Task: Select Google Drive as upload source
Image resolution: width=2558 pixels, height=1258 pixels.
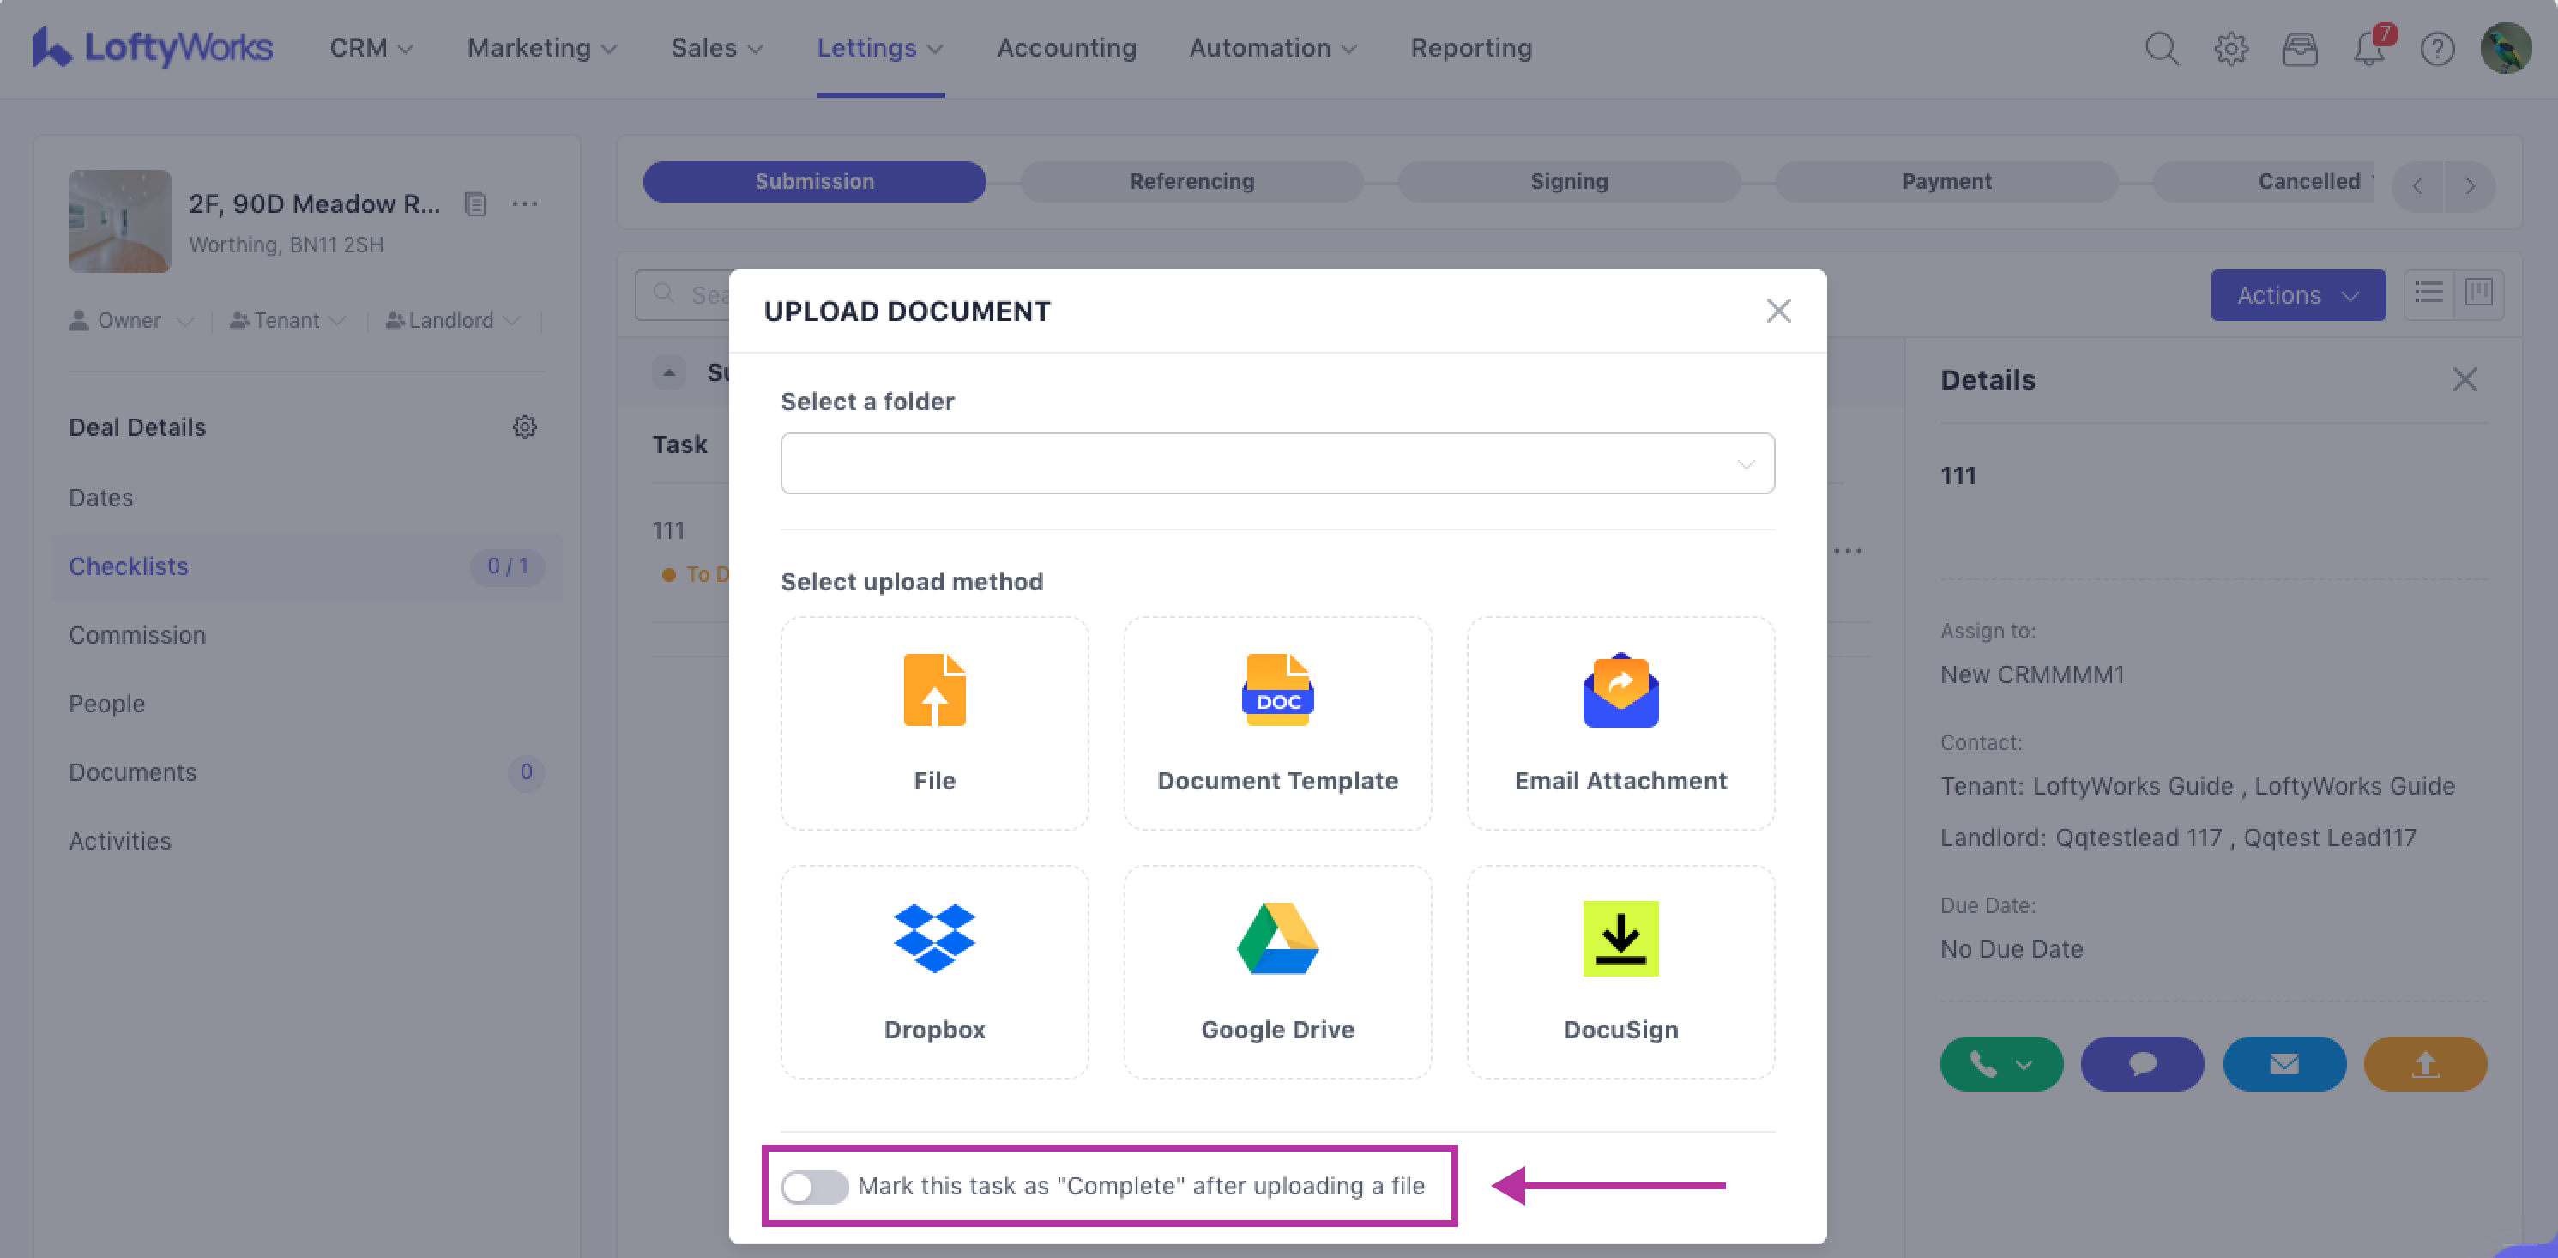Action: click(1277, 971)
